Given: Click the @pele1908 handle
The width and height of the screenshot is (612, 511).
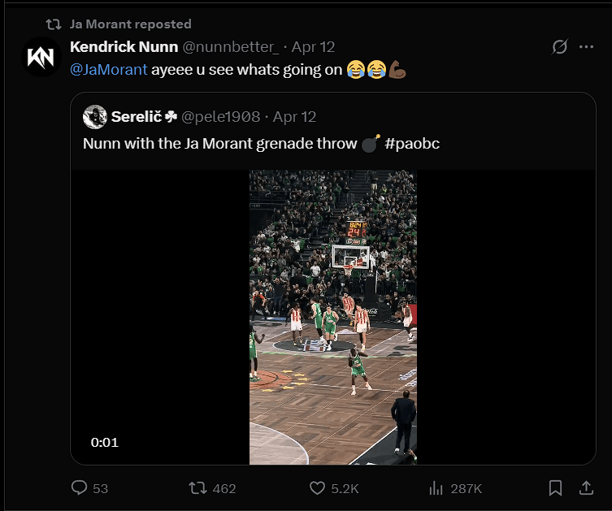Looking at the screenshot, I should pos(219,117).
